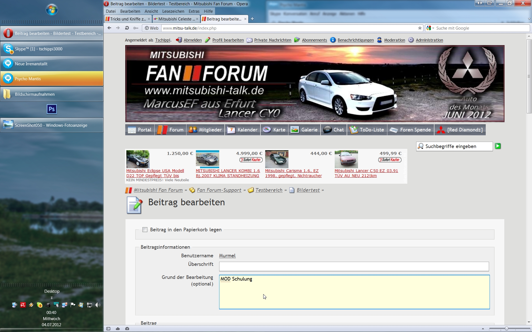Open a new tab with plus button
The width and height of the screenshot is (532, 332).
tap(252, 19)
